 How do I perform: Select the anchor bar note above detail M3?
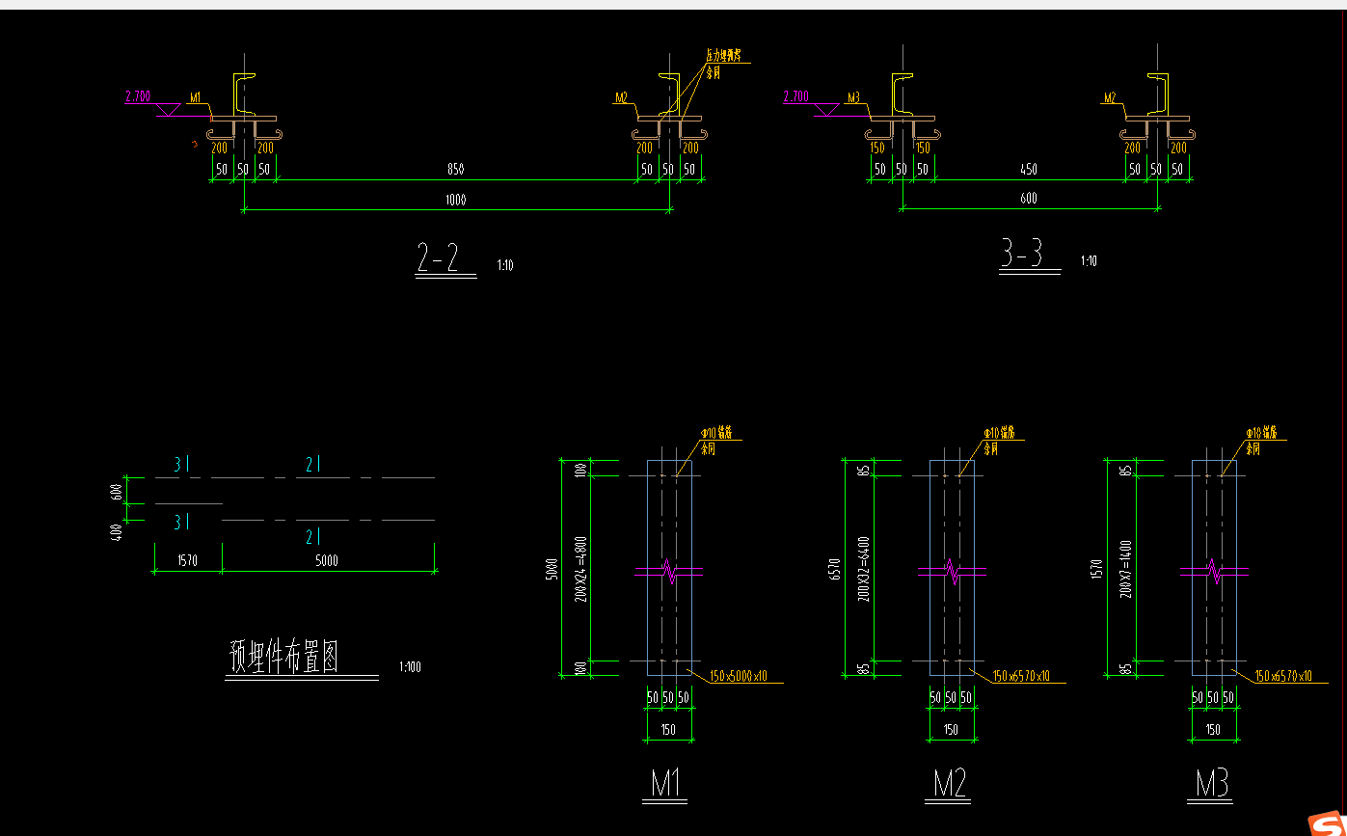(x=1261, y=441)
